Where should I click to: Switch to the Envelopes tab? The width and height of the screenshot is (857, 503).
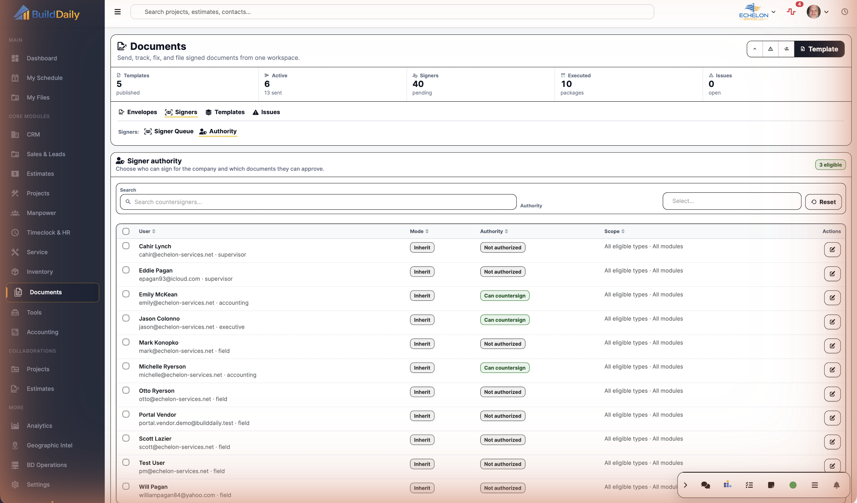coord(138,112)
